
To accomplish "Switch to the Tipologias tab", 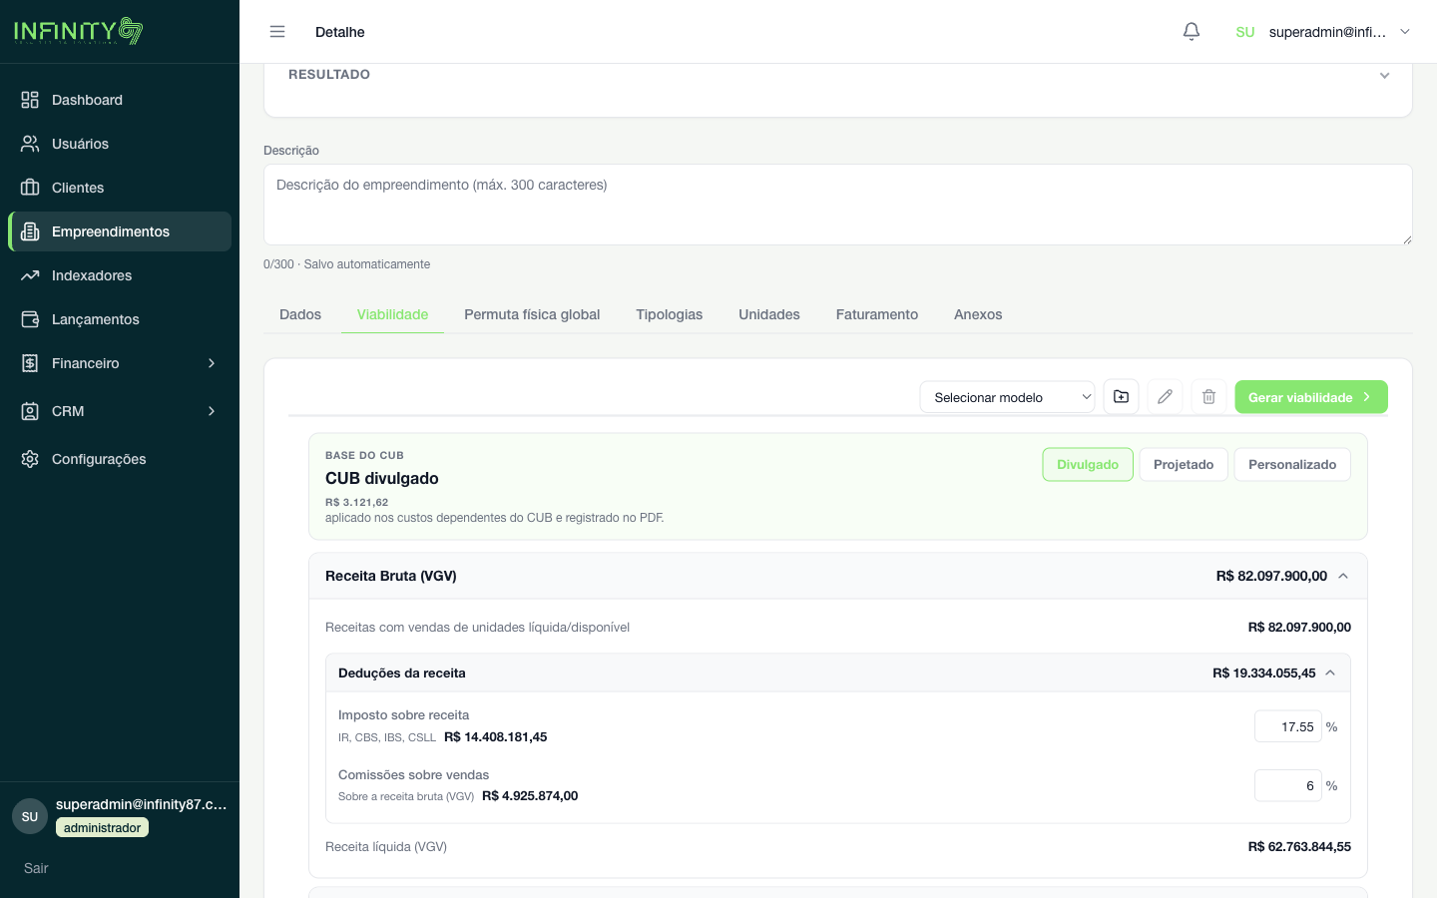I will [670, 314].
